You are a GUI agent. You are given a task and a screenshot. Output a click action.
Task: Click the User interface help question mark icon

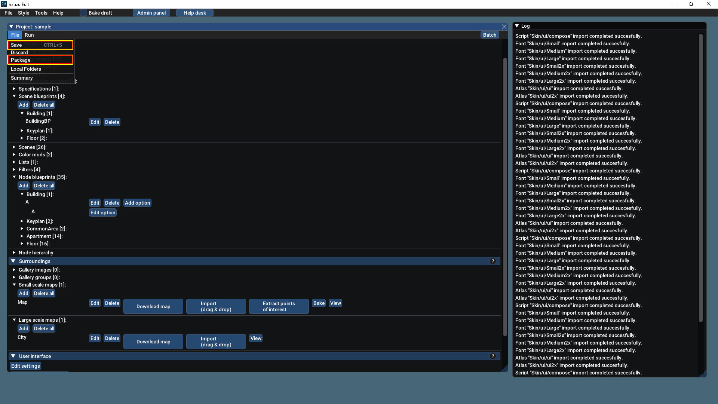[493, 356]
